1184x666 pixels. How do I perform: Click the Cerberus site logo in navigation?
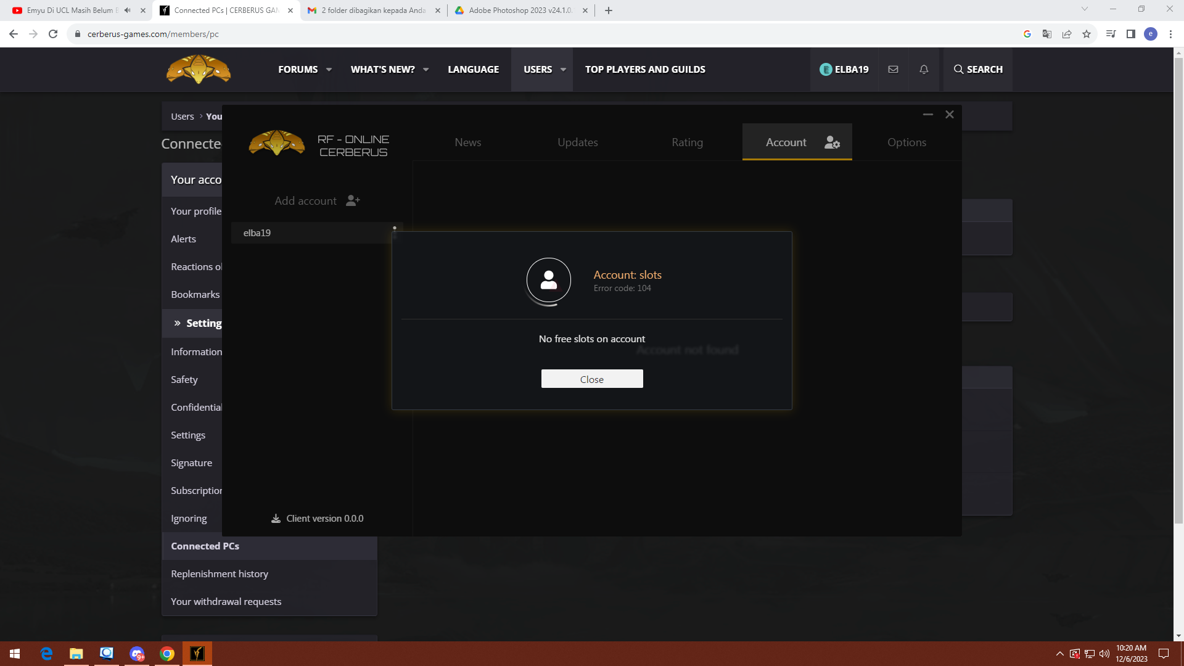[x=199, y=69]
